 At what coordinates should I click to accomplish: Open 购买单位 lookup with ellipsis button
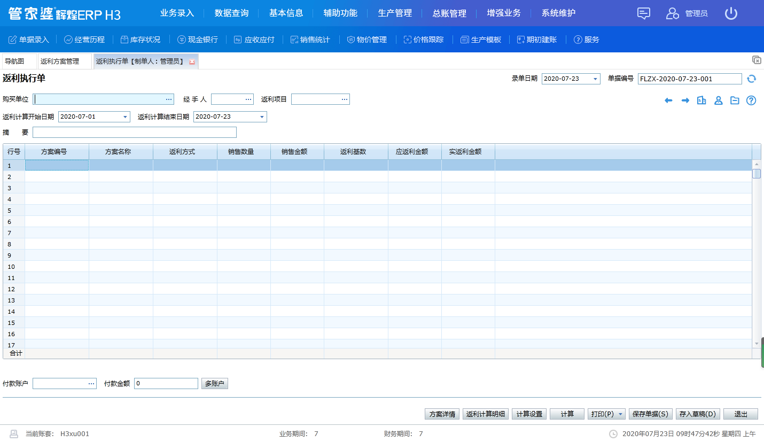pos(169,99)
